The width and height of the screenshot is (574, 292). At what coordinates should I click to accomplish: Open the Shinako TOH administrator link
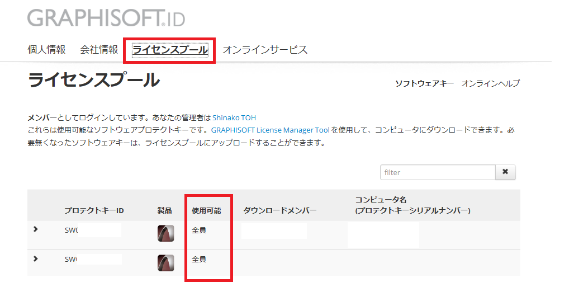tap(234, 117)
